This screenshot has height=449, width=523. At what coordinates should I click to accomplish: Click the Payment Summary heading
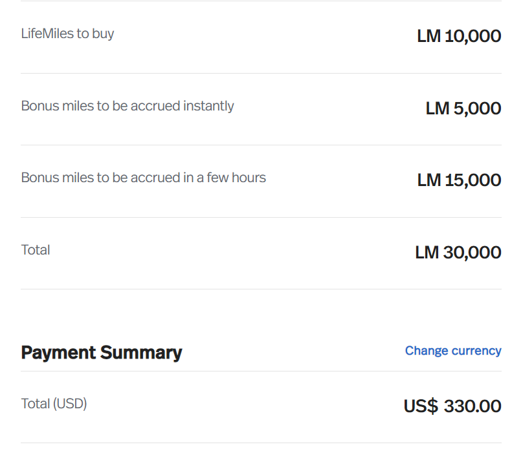(102, 353)
